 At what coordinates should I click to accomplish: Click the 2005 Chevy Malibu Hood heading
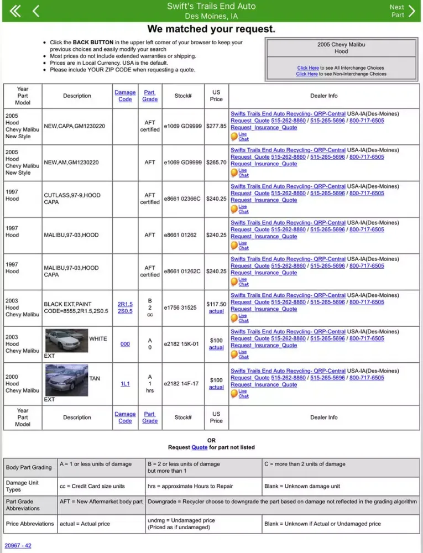(341, 48)
